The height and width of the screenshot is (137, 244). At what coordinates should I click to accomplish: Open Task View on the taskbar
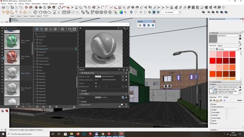[x=59, y=134]
